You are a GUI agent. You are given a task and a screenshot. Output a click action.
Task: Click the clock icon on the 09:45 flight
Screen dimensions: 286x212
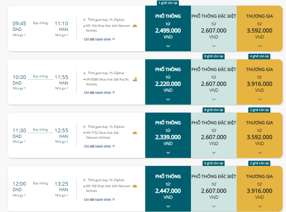84,20
